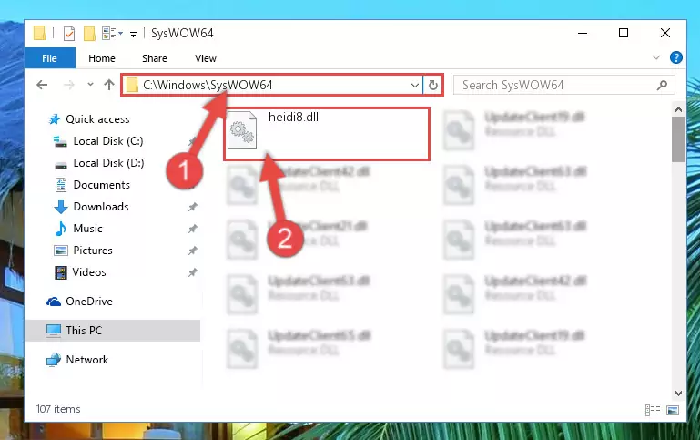Go back with the left arrow

click(x=42, y=85)
